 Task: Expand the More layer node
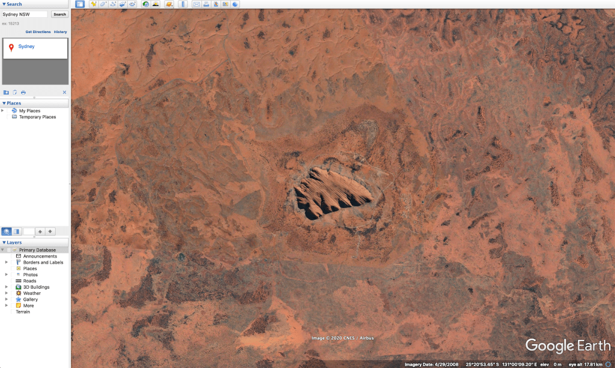coord(6,306)
